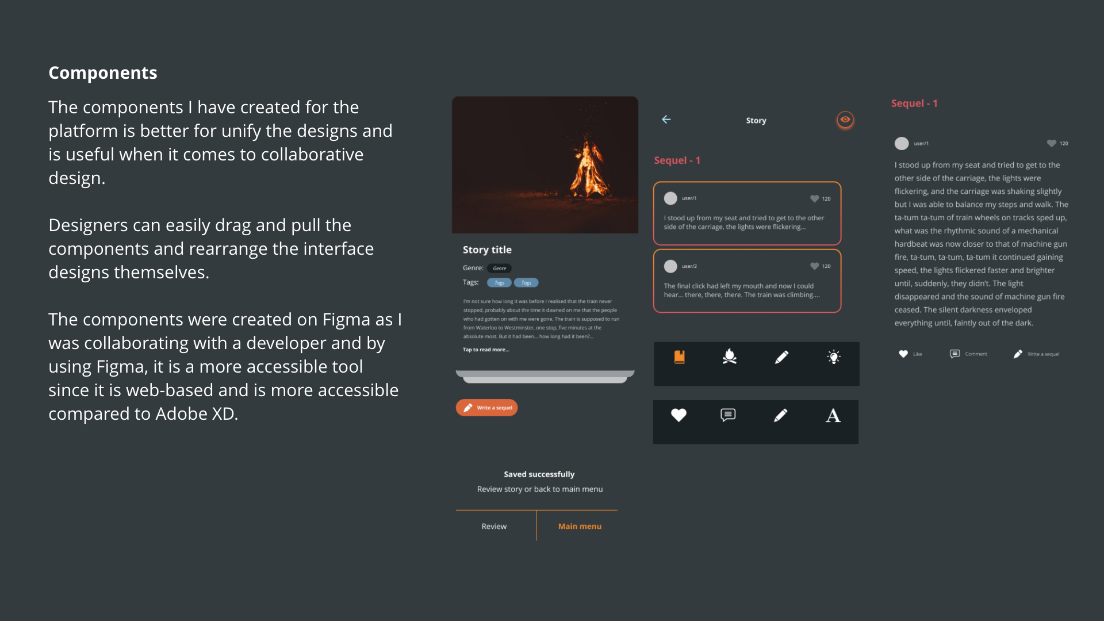The image size is (1104, 621).
Task: Select the orange book icon in nav bar
Action: pyautogui.click(x=679, y=357)
